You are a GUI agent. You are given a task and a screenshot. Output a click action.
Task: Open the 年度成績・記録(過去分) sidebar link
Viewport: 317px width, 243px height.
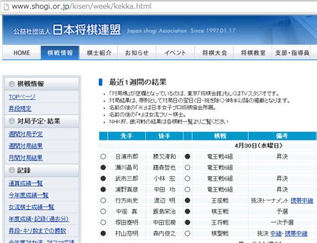(x=39, y=219)
